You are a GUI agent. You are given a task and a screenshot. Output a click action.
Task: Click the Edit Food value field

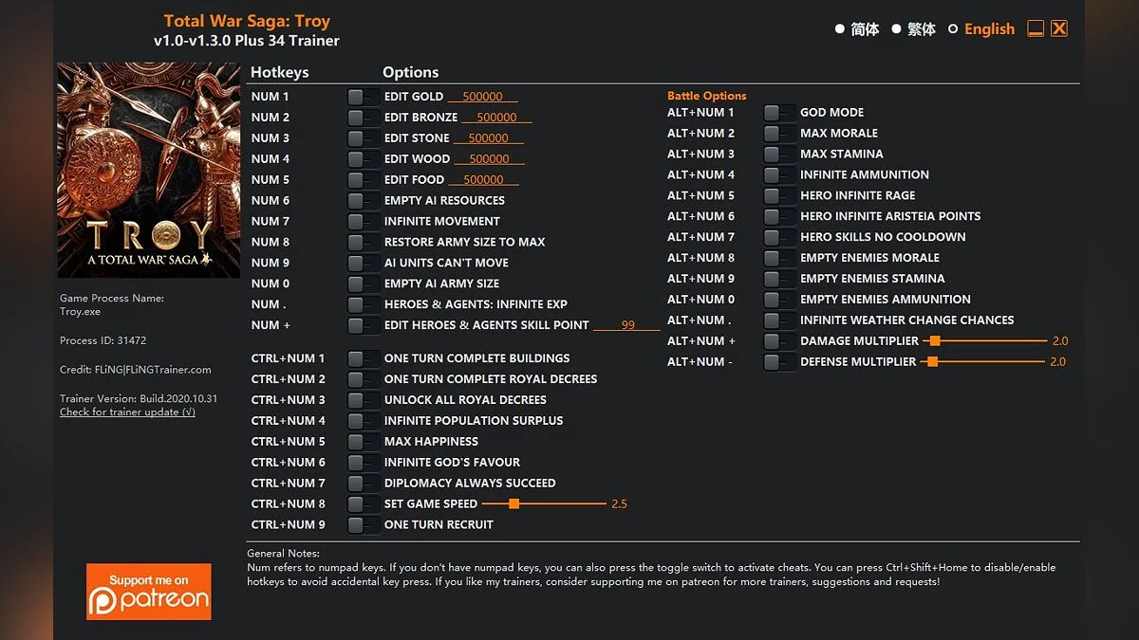[x=483, y=180]
